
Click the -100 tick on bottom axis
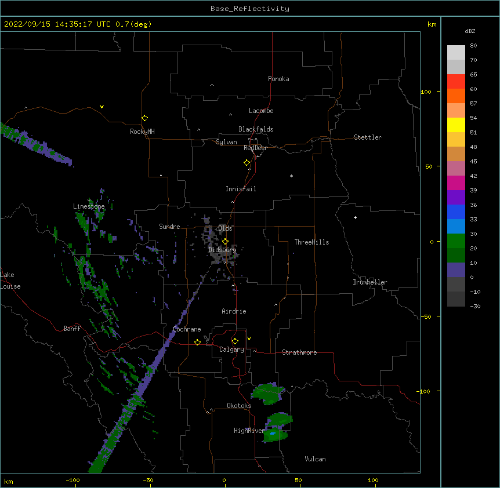73,480
